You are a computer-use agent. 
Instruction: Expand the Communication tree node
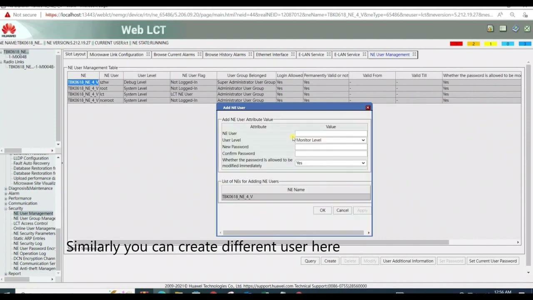(x=5, y=203)
